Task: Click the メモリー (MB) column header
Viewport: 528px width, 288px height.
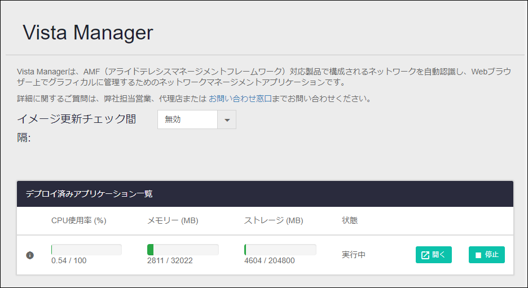Action: tap(173, 220)
